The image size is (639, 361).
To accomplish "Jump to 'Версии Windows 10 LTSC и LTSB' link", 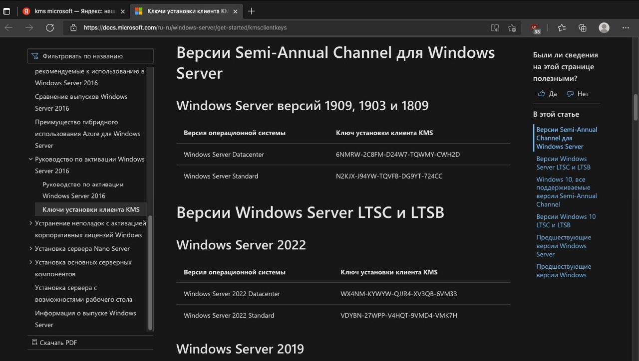I will tap(566, 221).
